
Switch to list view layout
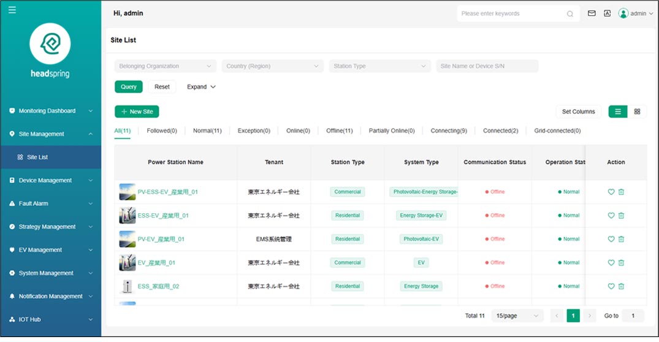click(x=618, y=112)
